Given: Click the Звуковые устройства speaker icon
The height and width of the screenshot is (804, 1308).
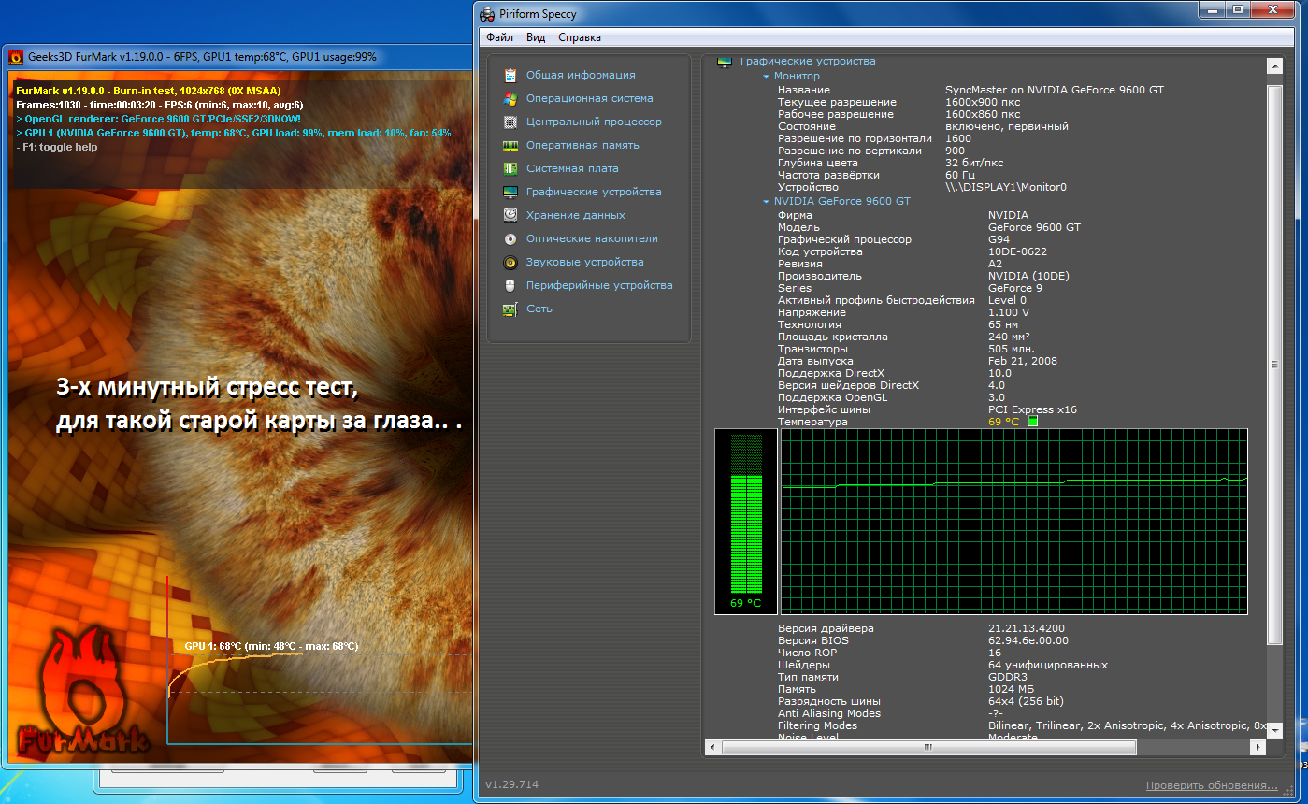Looking at the screenshot, I should (510, 262).
